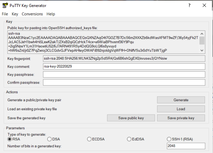The height and width of the screenshot is (153, 213).
Task: Click 'Load an existing private key file' text
Action: [x=32, y=109]
